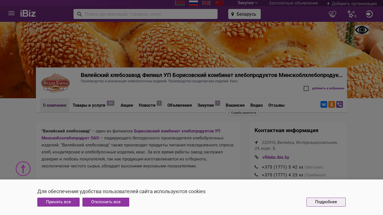The height and width of the screenshot is (215, 383).
Task: Open Бесплатные объявления link
Action: [x=294, y=3]
